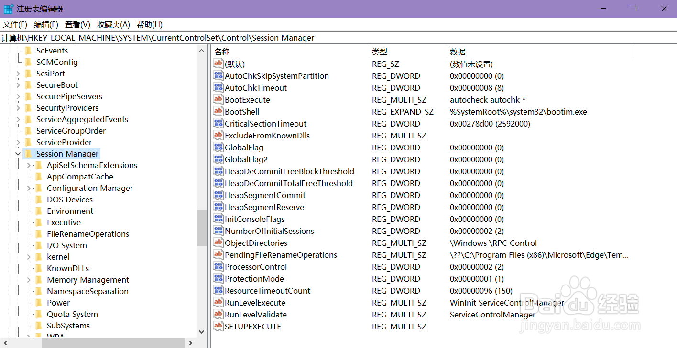Screen dimensions: 677x348
Task: Sort values by the 名称 column header
Action: coord(290,52)
